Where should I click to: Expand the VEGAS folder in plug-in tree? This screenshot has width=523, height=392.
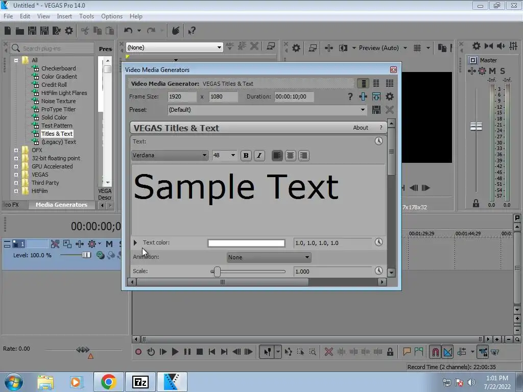pyautogui.click(x=16, y=175)
